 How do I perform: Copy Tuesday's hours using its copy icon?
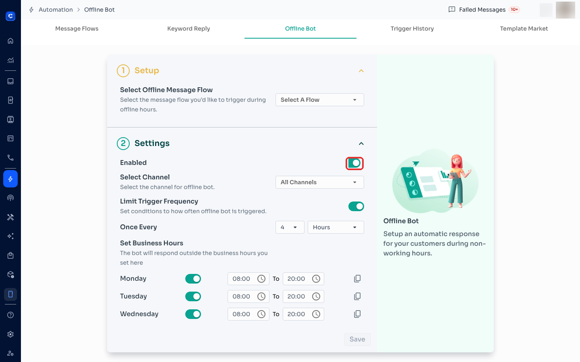point(357,296)
